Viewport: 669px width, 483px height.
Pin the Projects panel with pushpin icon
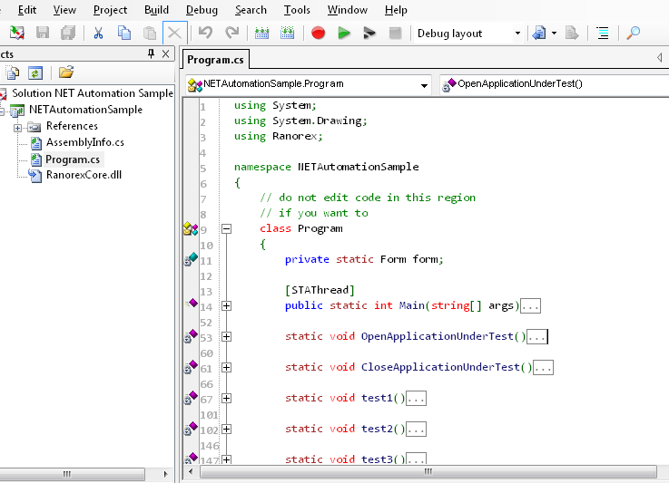pos(151,54)
